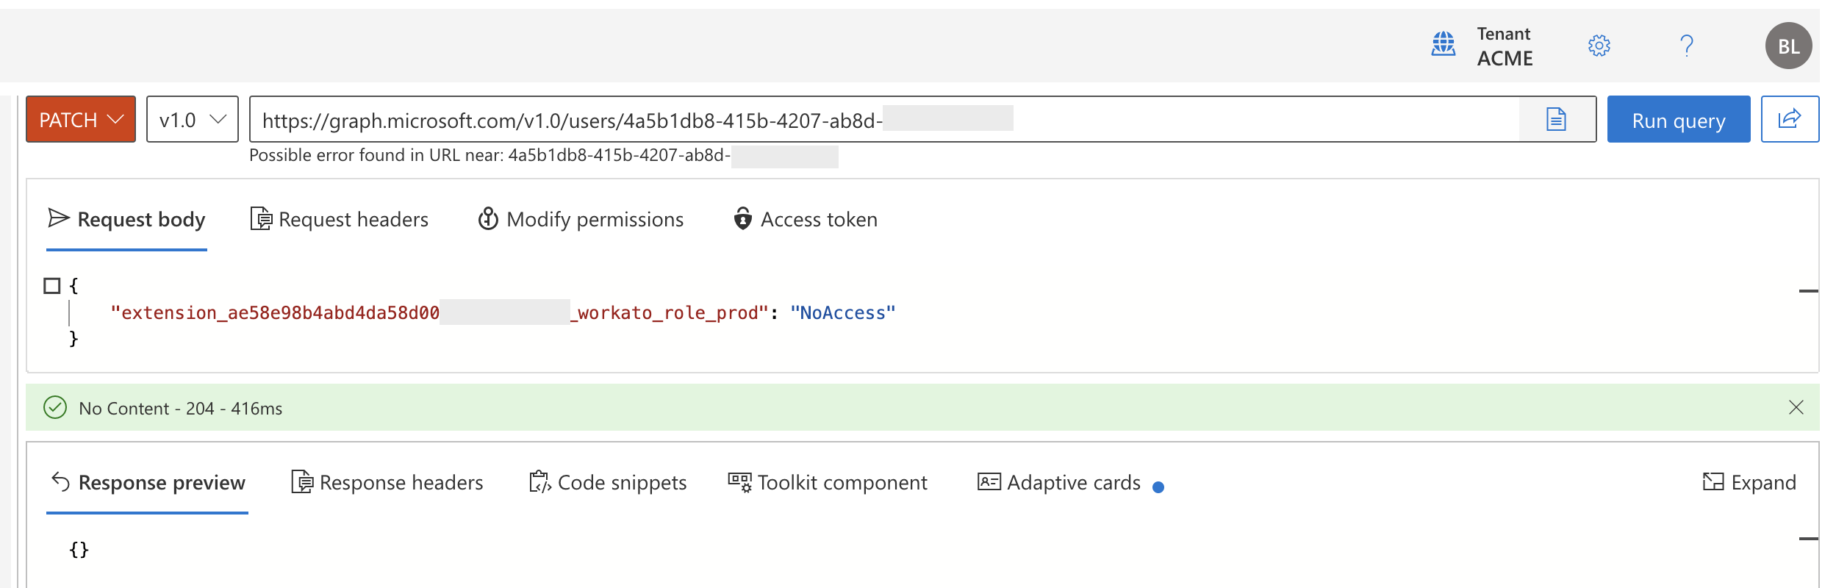Screen dimensions: 1836x588
Task: Switch to Response preview tab
Action: point(148,483)
